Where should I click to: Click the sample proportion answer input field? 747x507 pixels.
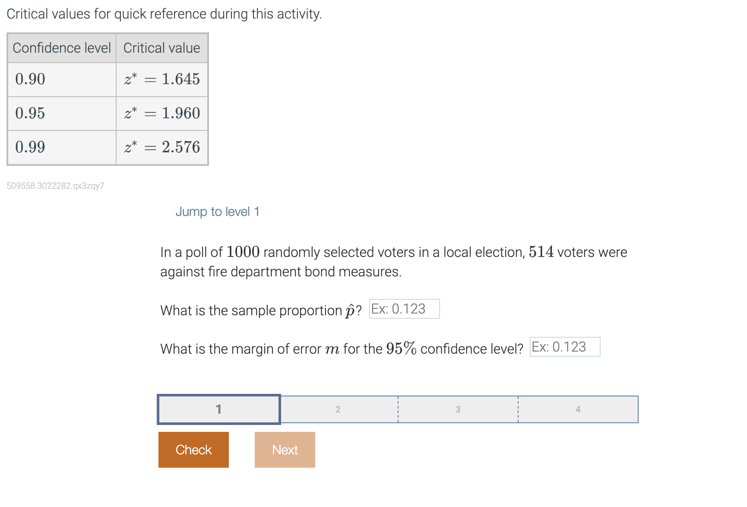[403, 309]
